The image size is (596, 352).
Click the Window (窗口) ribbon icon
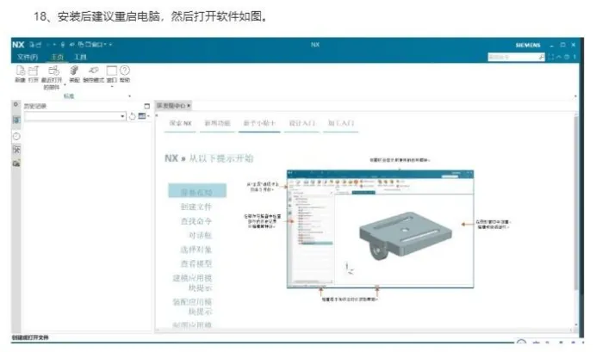coord(111,71)
